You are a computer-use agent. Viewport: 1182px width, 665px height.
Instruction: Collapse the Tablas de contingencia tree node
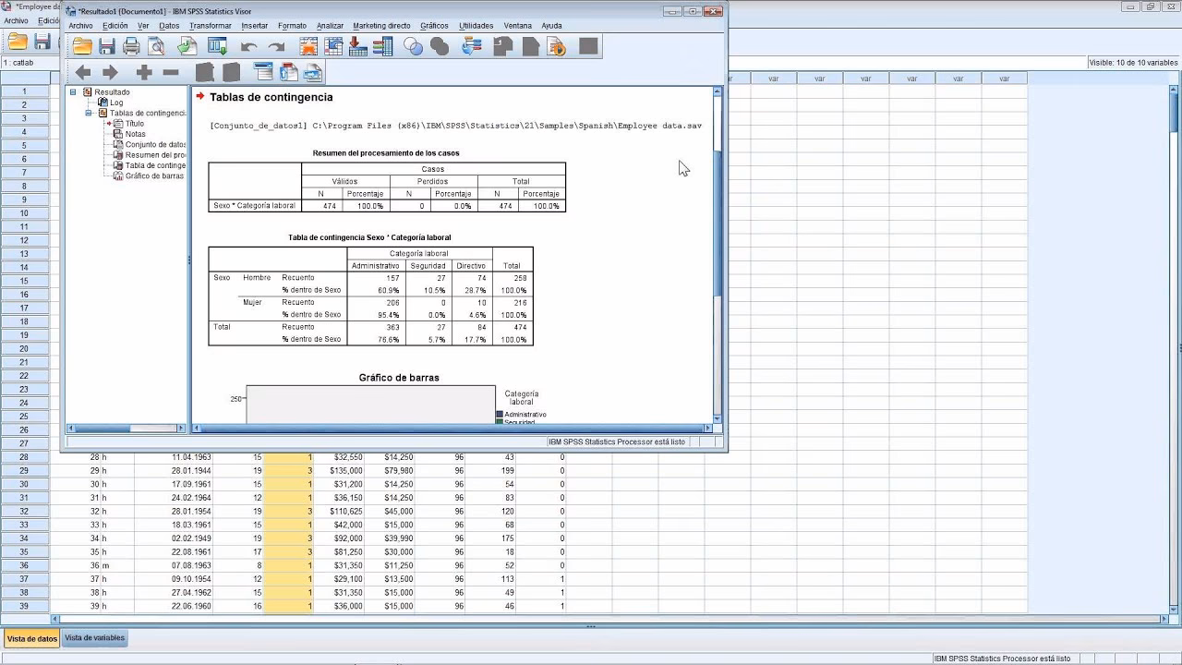(x=90, y=113)
